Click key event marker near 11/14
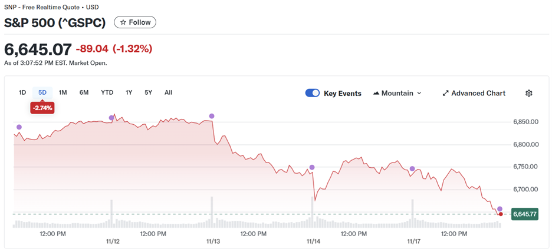Image resolution: width=552 pixels, height=249 pixels. click(312, 168)
